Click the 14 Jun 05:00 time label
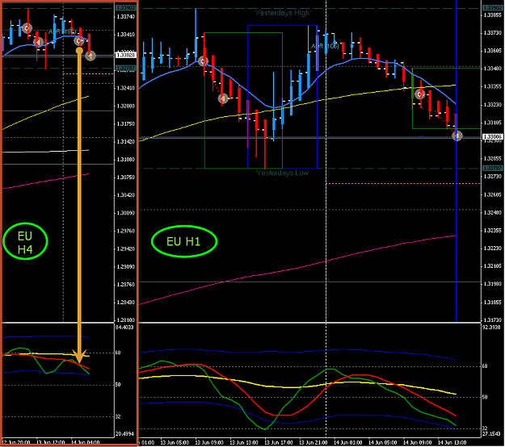 coord(383,443)
